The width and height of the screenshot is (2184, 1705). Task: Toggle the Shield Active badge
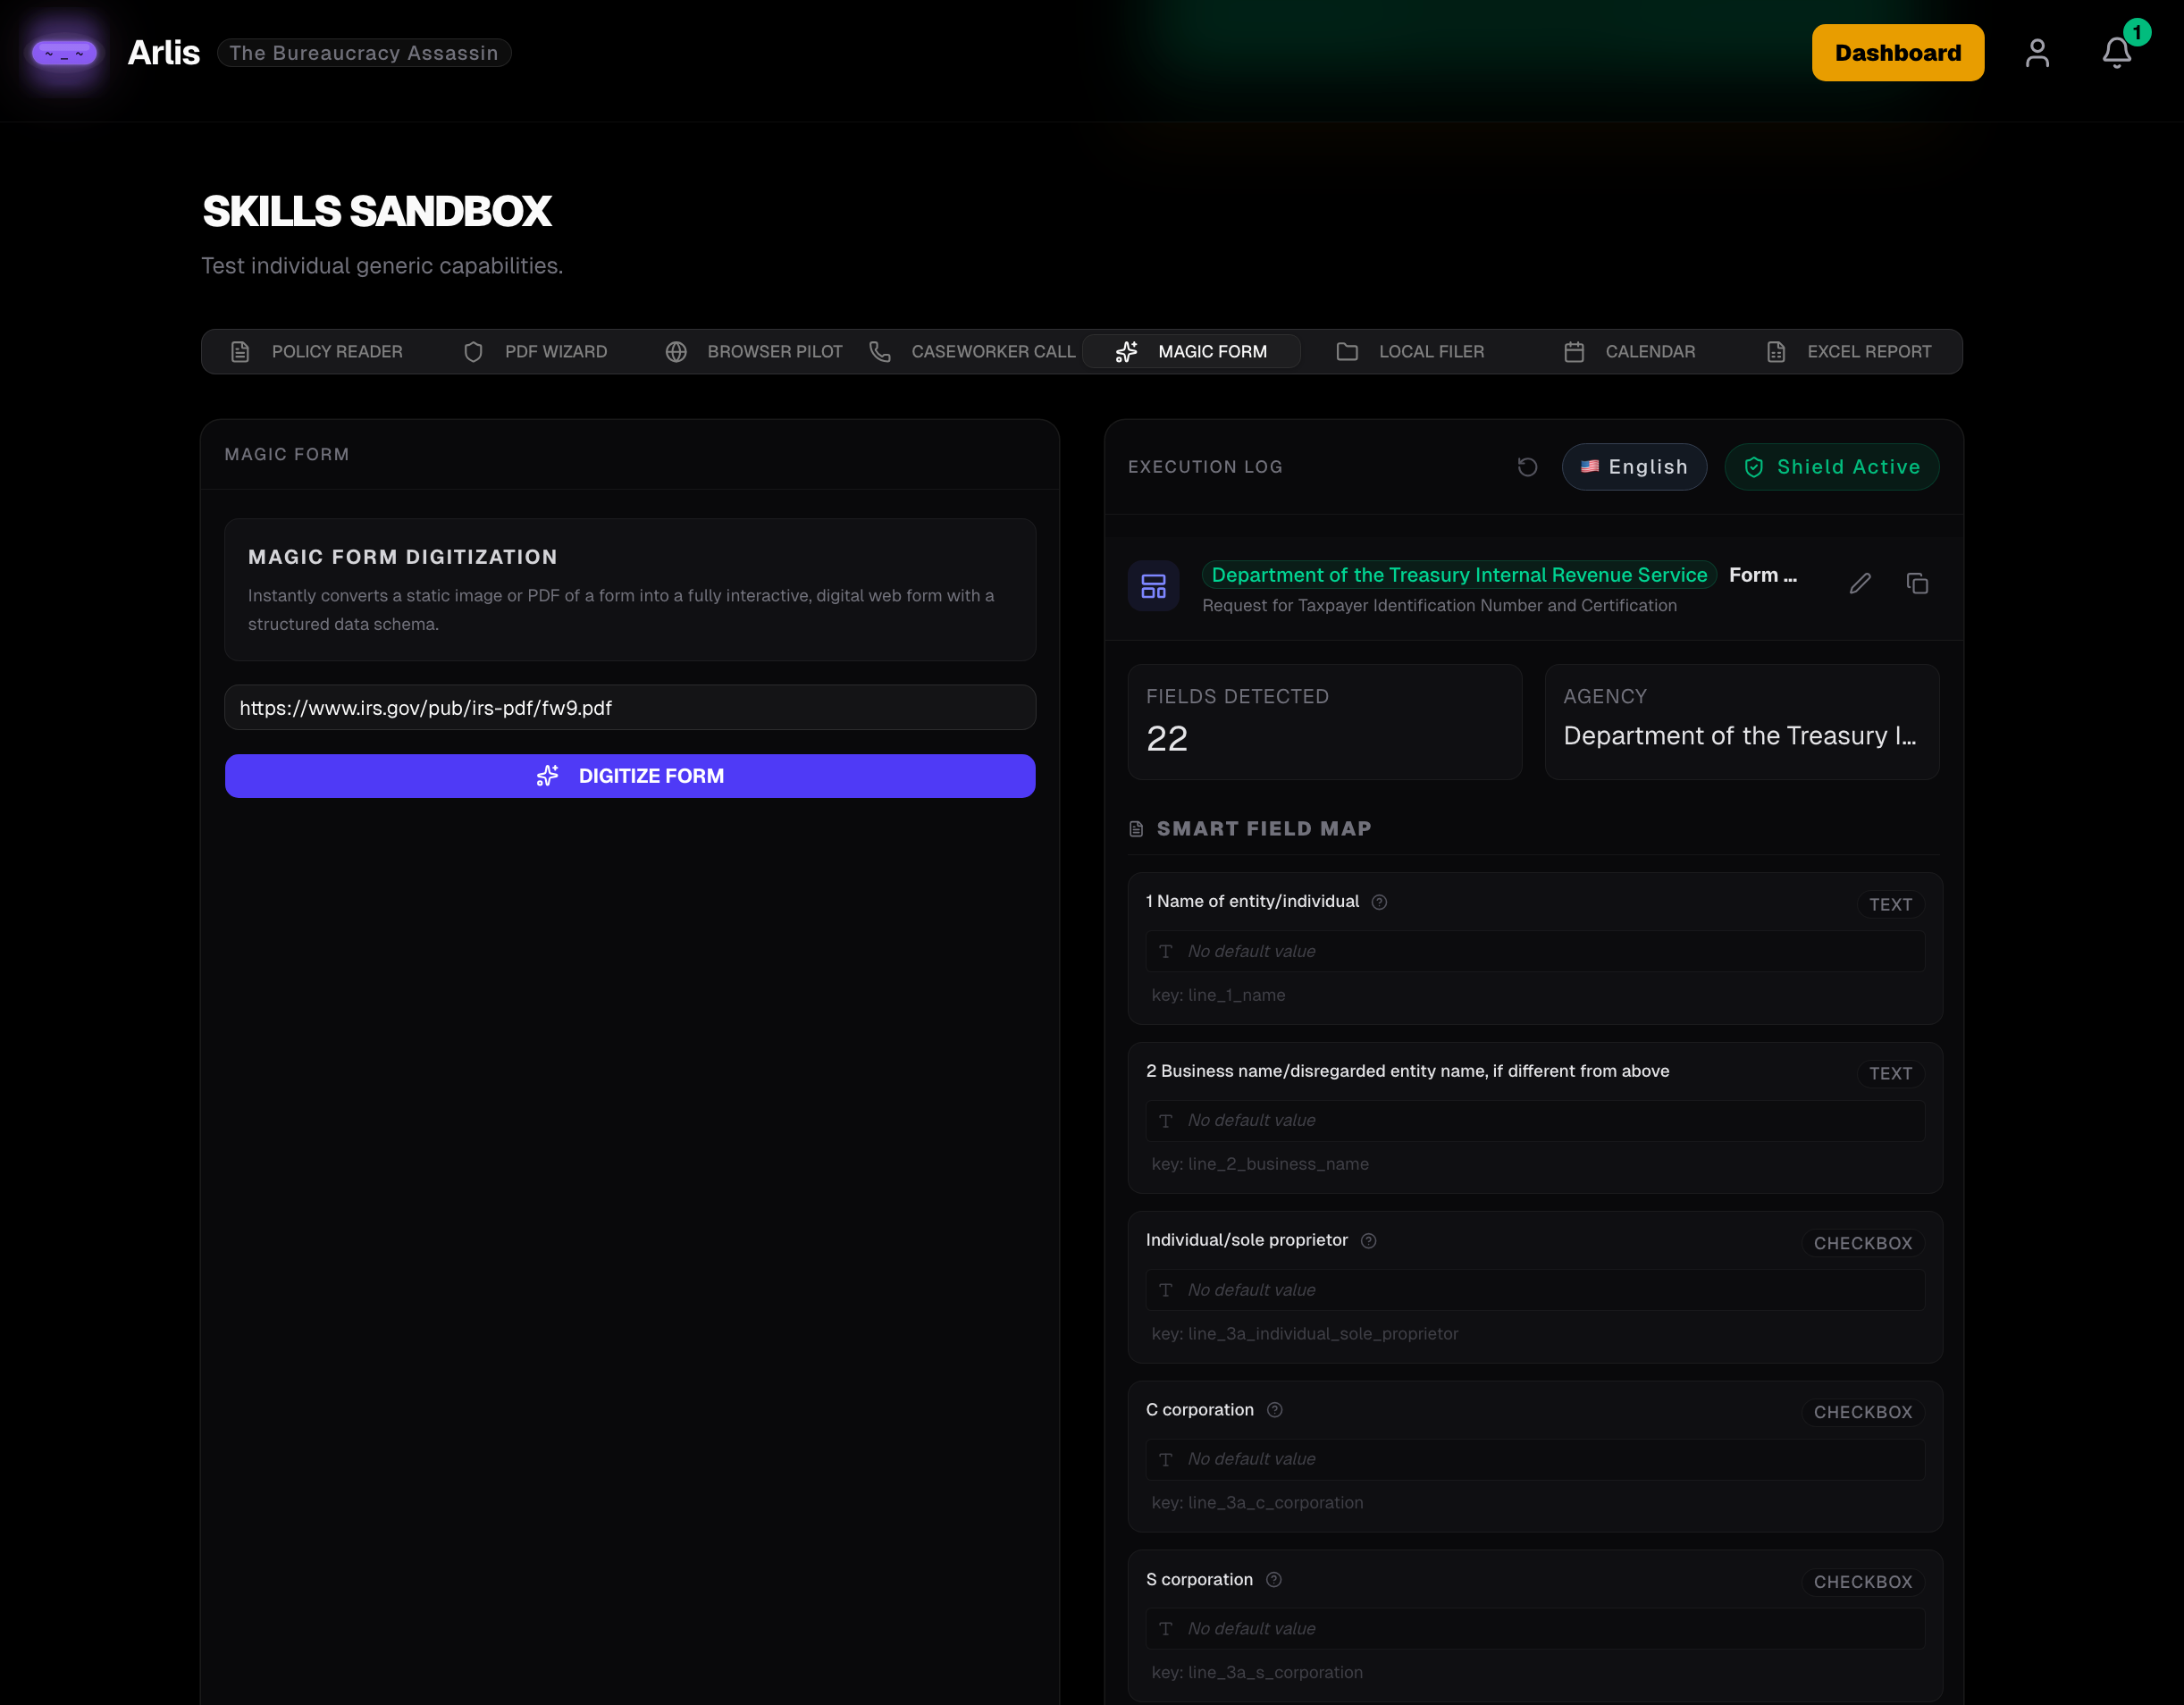point(1831,467)
